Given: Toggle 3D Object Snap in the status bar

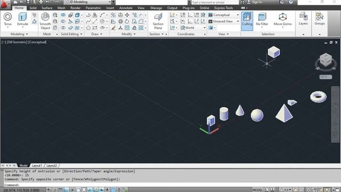Looking at the screenshot, I should (x=84, y=190).
